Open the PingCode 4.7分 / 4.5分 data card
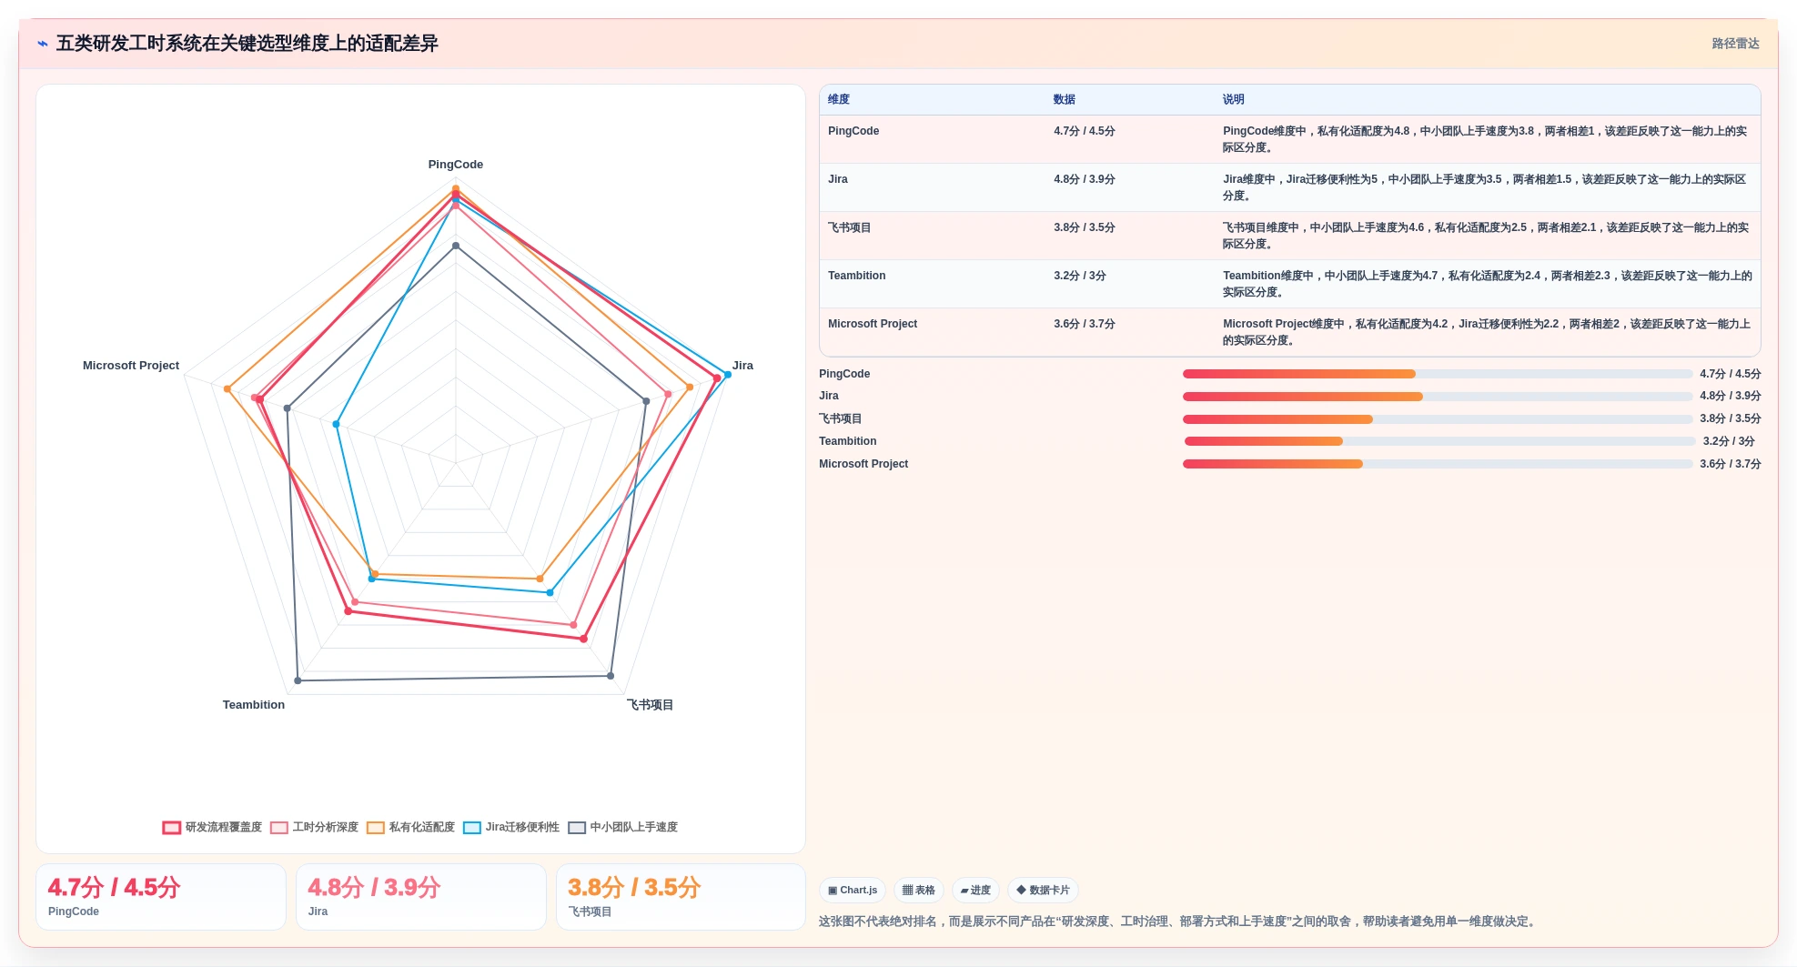 pyautogui.click(x=161, y=897)
